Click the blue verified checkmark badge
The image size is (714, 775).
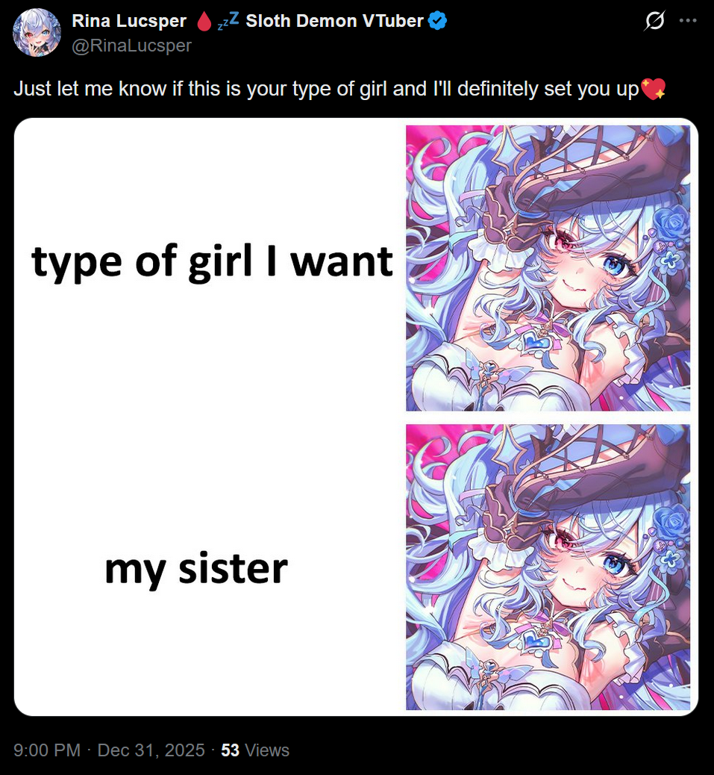pyautogui.click(x=437, y=21)
